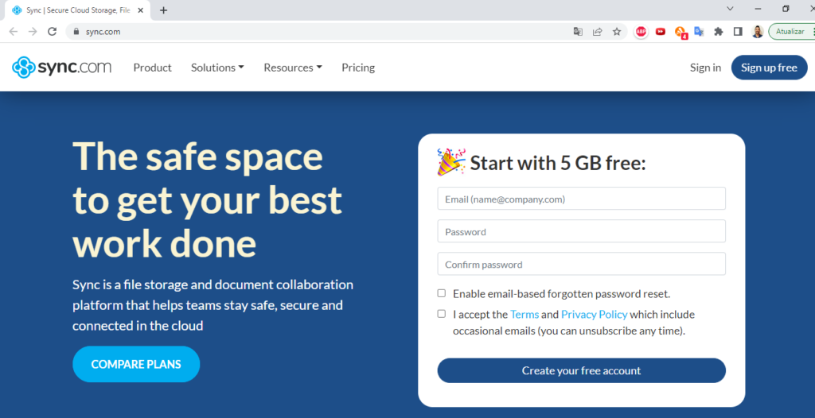The height and width of the screenshot is (418, 815).
Task: Bookmark page with the star icon
Action: point(617,32)
